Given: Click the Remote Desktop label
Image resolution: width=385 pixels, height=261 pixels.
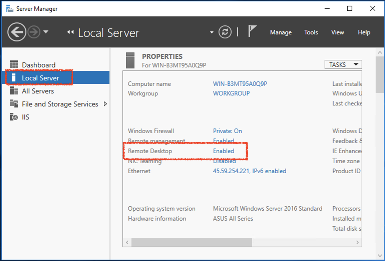Looking at the screenshot, I should (150, 151).
